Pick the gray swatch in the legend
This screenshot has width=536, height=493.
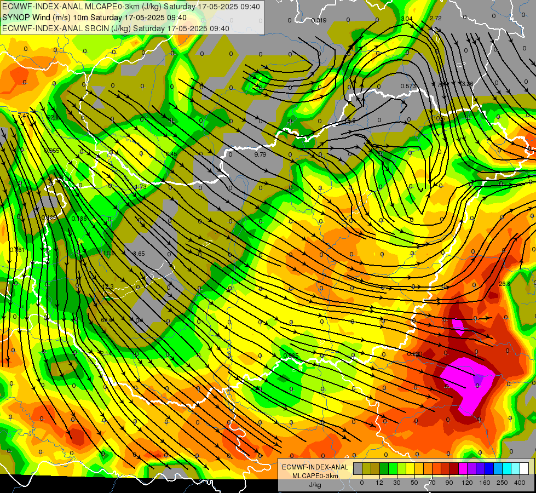click(x=358, y=468)
